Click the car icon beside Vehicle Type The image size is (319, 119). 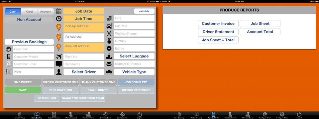point(109,72)
